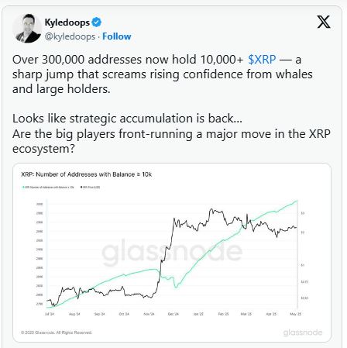Click the Glassnode copyright notice text
The image size is (347, 348).
point(57,332)
